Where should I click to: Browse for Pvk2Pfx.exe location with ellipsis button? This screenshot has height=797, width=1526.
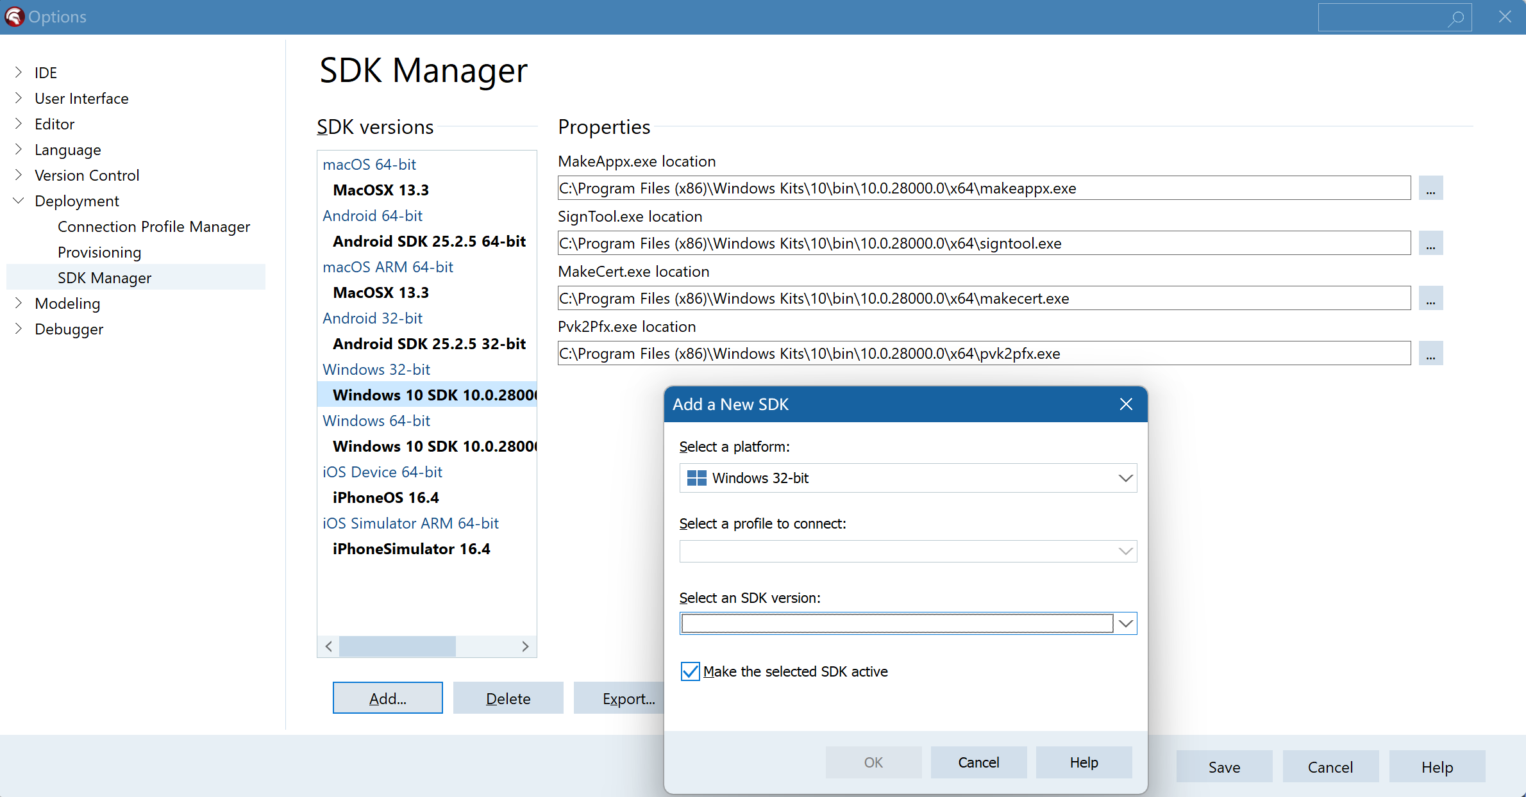coord(1430,354)
